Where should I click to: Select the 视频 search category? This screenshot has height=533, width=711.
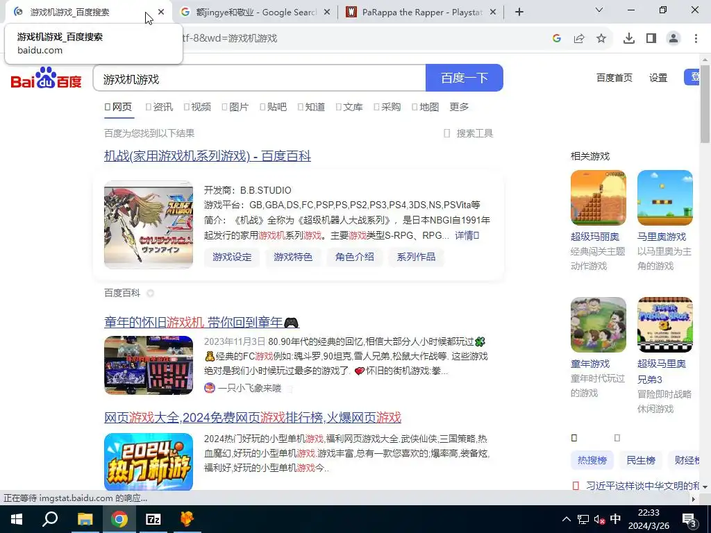197,107
